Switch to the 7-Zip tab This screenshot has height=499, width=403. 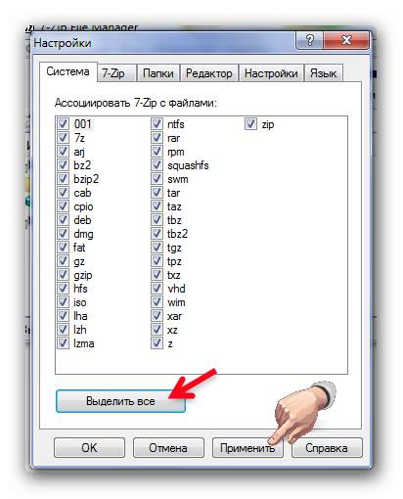point(116,73)
